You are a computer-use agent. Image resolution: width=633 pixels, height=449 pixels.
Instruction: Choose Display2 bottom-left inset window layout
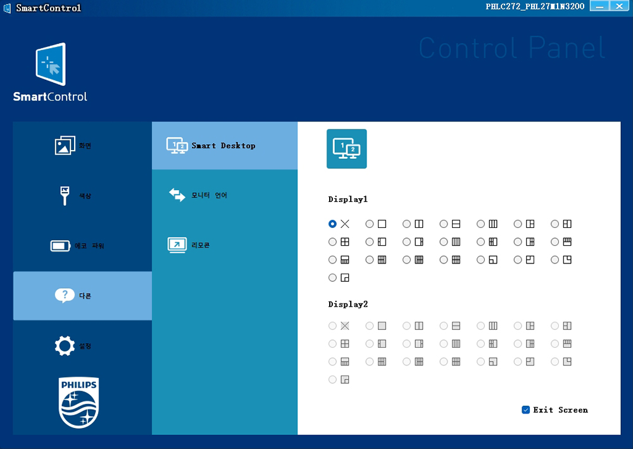point(481,362)
